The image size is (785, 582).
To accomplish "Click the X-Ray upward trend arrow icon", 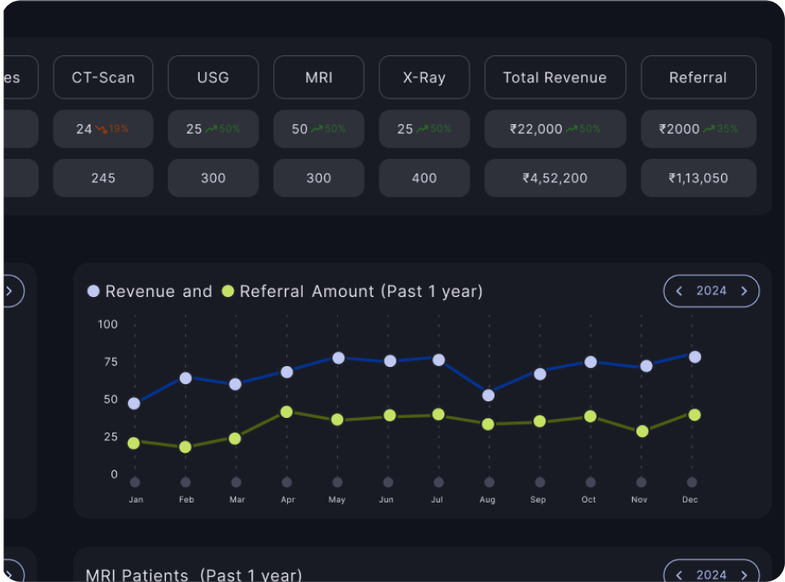I will (x=423, y=129).
